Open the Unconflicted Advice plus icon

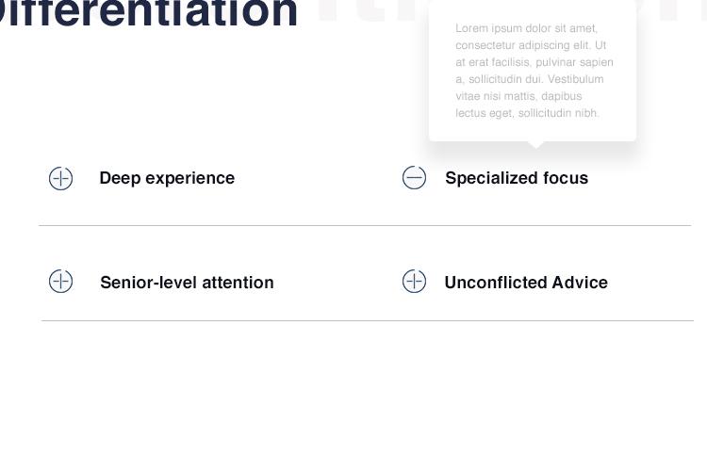click(414, 282)
